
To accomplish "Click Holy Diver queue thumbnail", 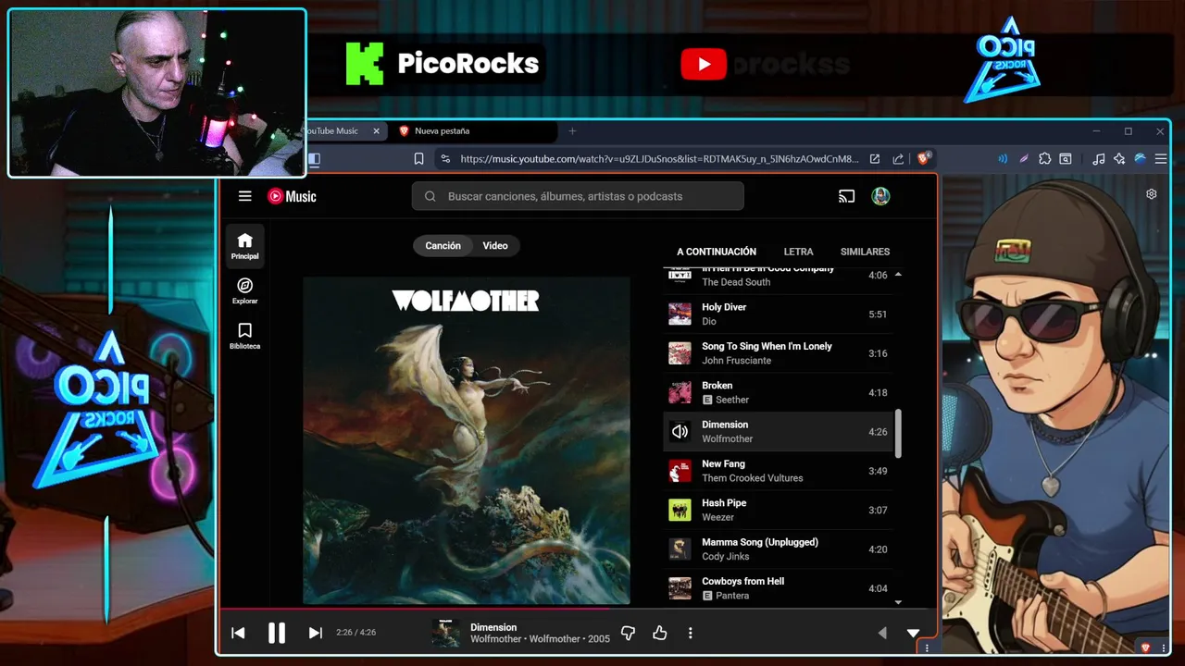I will (x=680, y=314).
